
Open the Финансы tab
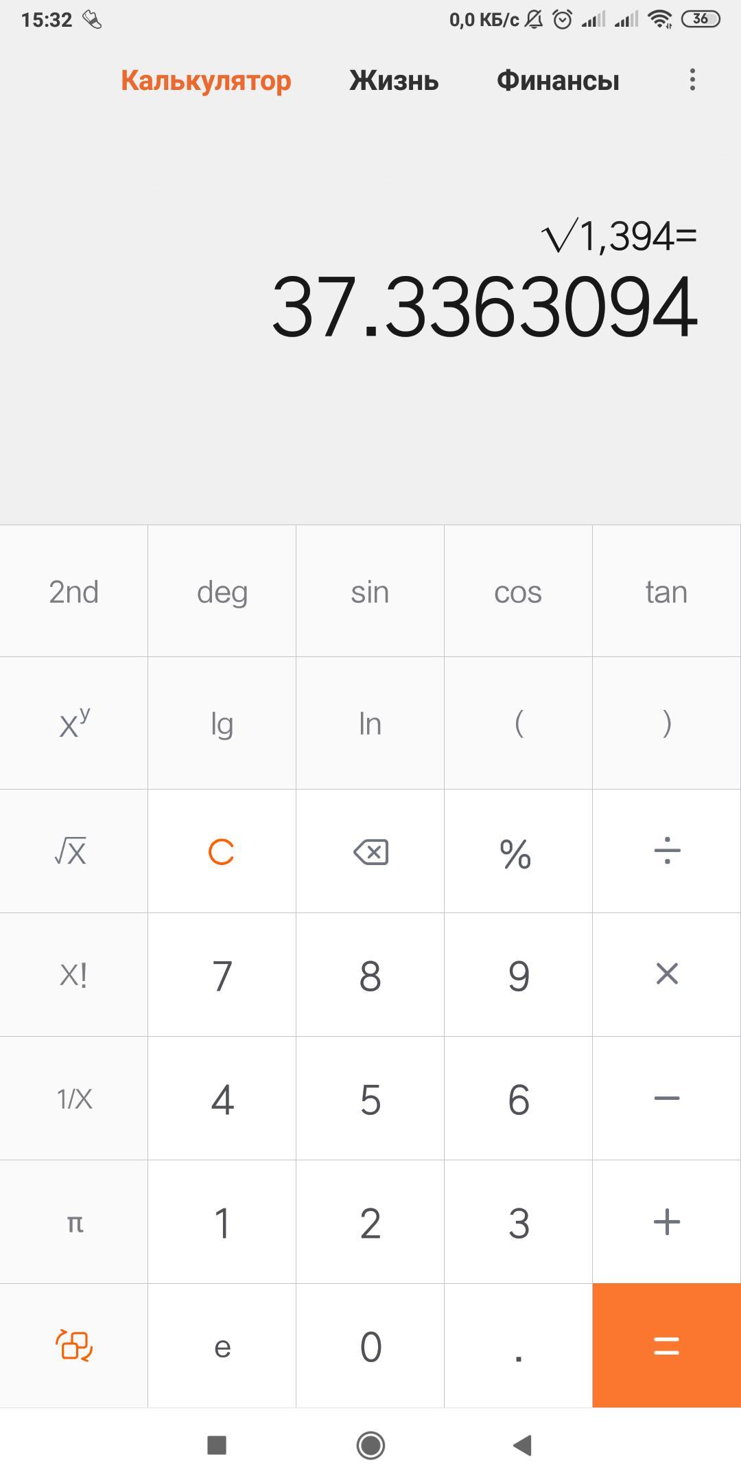(558, 81)
